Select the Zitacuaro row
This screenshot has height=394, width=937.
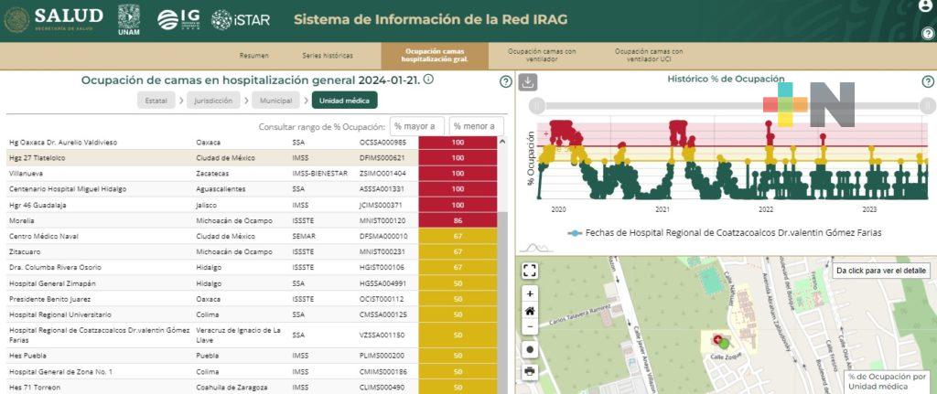[x=253, y=252]
